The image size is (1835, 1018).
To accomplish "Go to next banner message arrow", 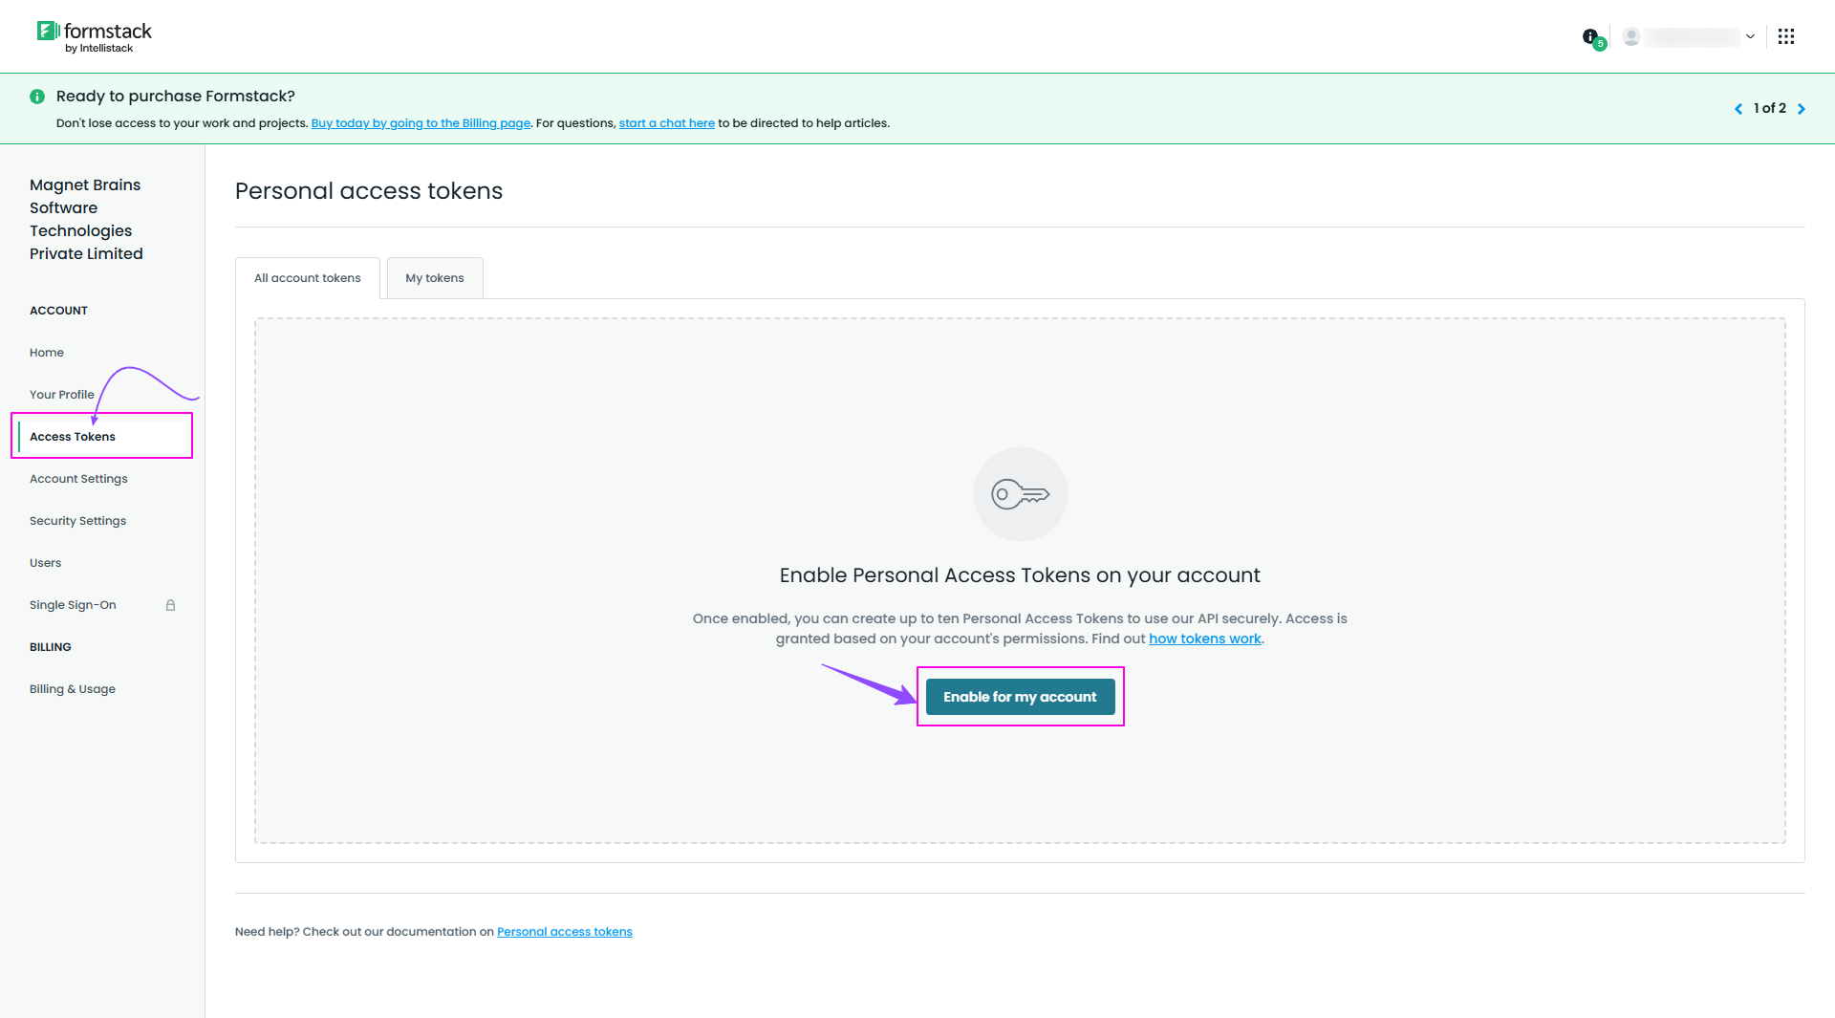I will pos(1802,109).
